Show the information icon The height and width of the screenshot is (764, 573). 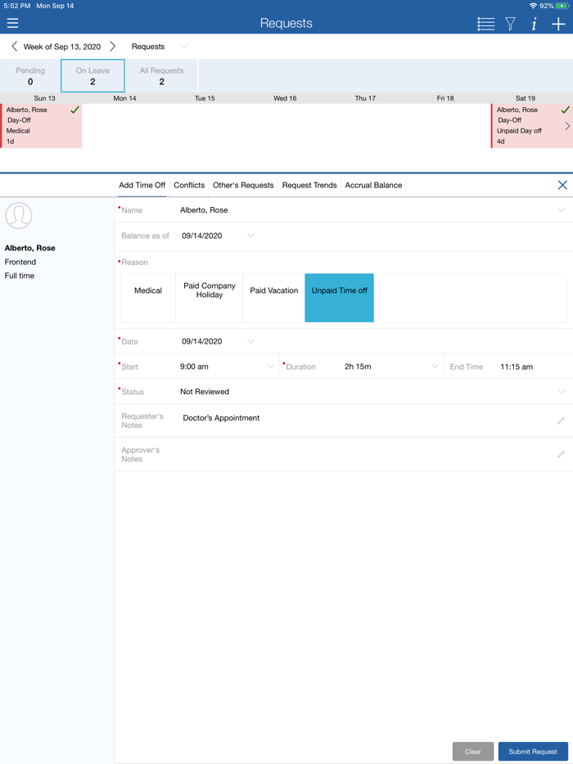coord(534,24)
